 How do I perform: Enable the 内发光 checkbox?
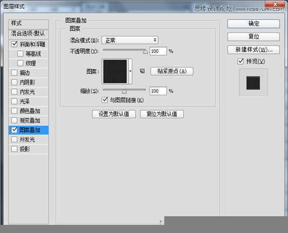click(15, 92)
